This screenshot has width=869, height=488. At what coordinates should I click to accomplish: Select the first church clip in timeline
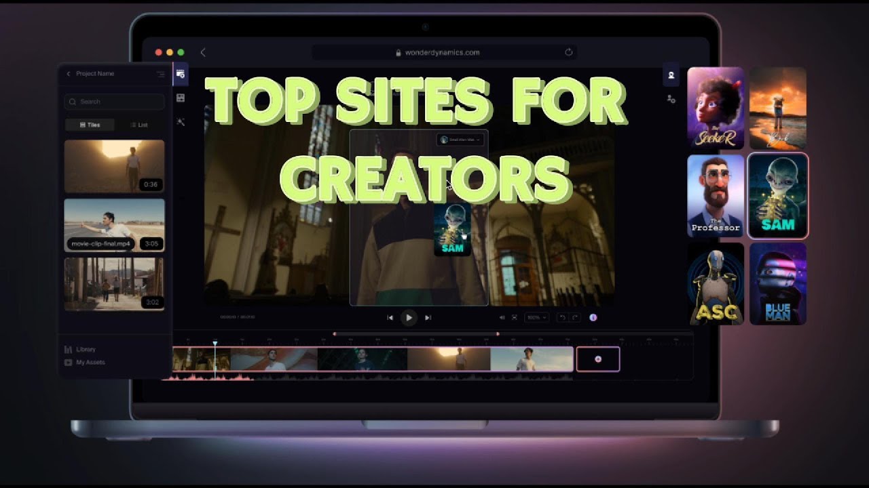202,359
